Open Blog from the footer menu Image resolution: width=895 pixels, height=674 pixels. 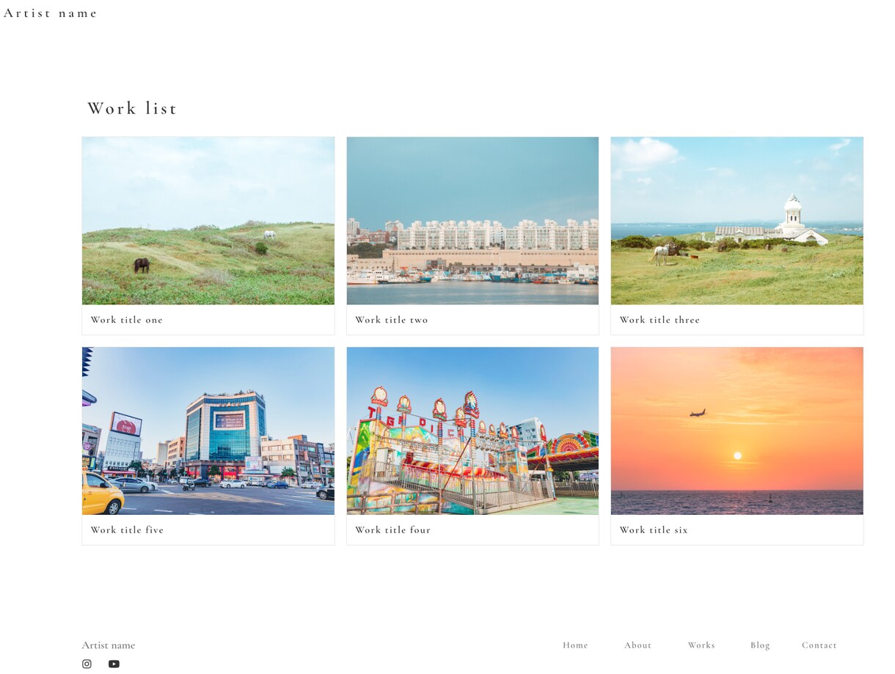[x=760, y=645]
